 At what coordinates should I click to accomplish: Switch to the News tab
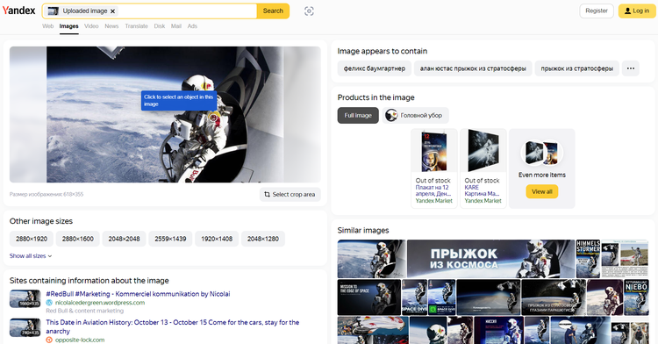[x=111, y=26]
